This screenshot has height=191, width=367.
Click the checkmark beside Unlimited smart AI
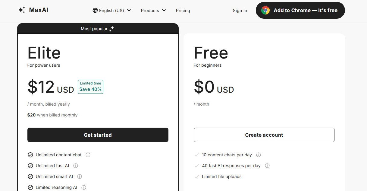click(30, 176)
